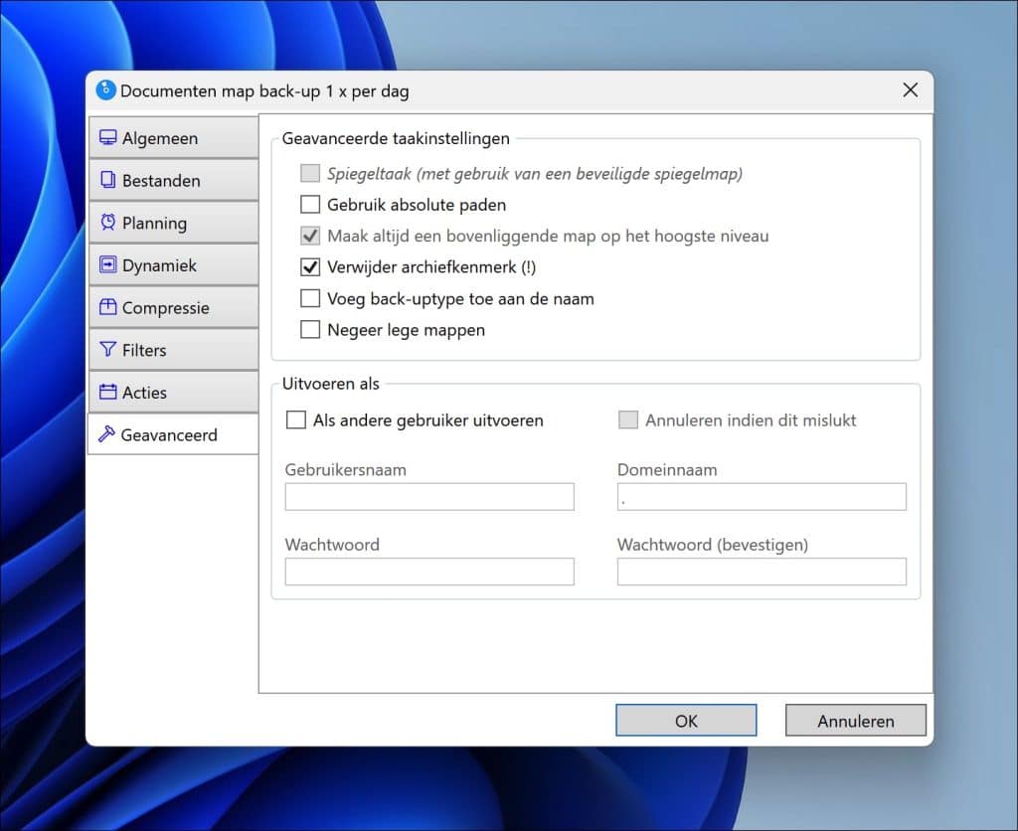Enable Gebruik absolute paden

coord(310,205)
